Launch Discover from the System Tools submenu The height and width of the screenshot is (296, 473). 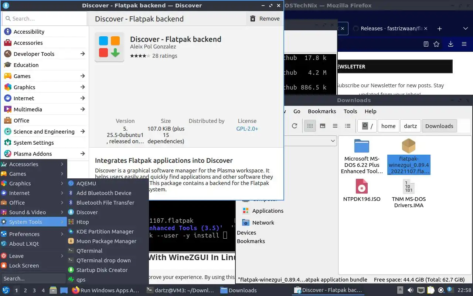coord(108,212)
